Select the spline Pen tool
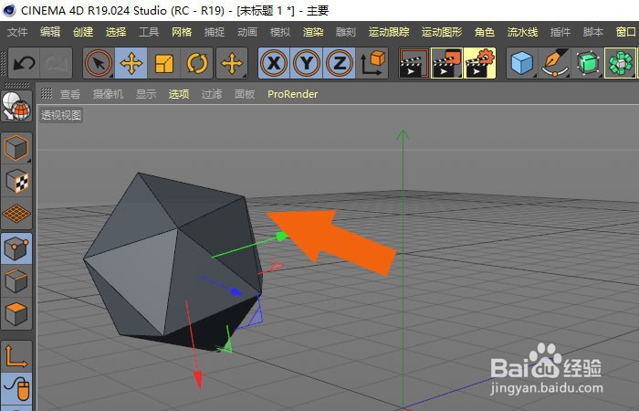The height and width of the screenshot is (411, 639). (x=555, y=63)
